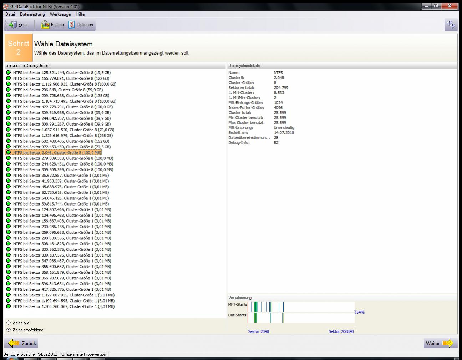Open the Werkzeuge menu

click(60, 14)
